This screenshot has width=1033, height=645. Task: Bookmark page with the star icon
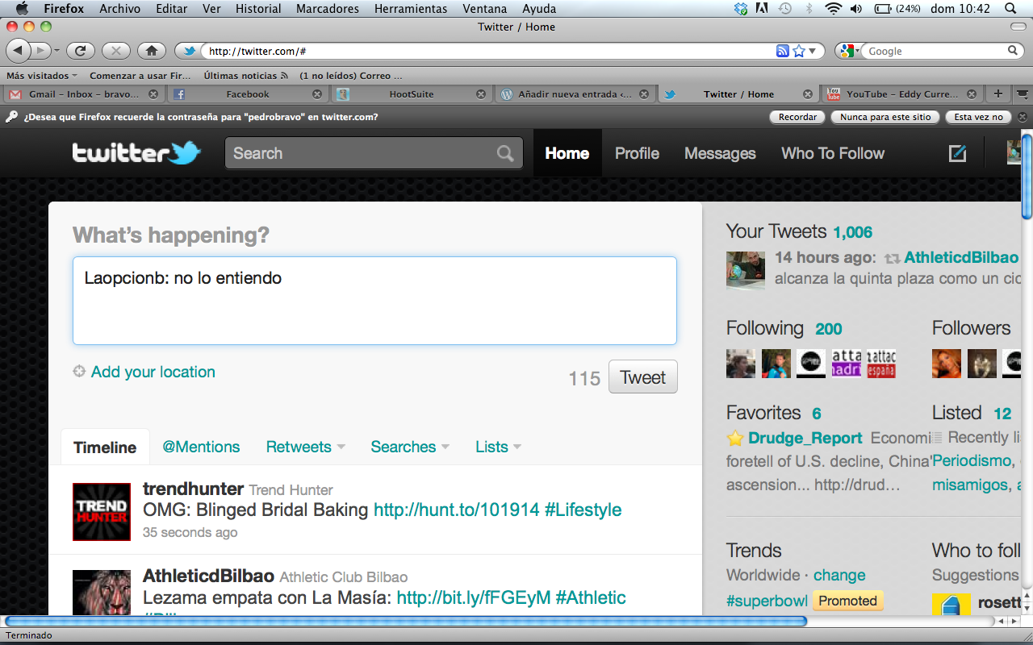tap(799, 51)
